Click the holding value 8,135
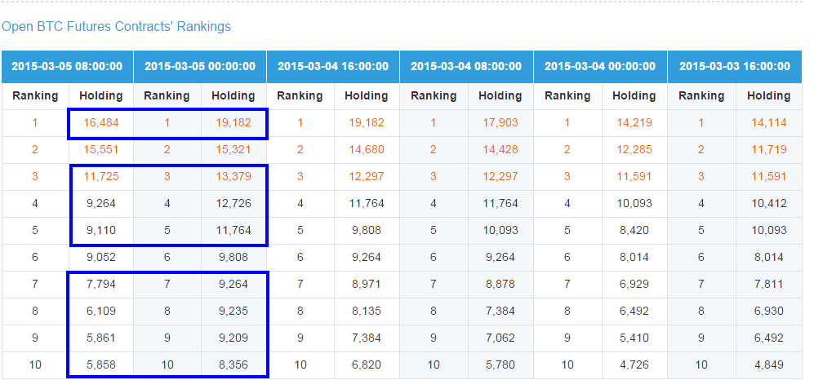Screen dimensions: 814x380 [367, 311]
